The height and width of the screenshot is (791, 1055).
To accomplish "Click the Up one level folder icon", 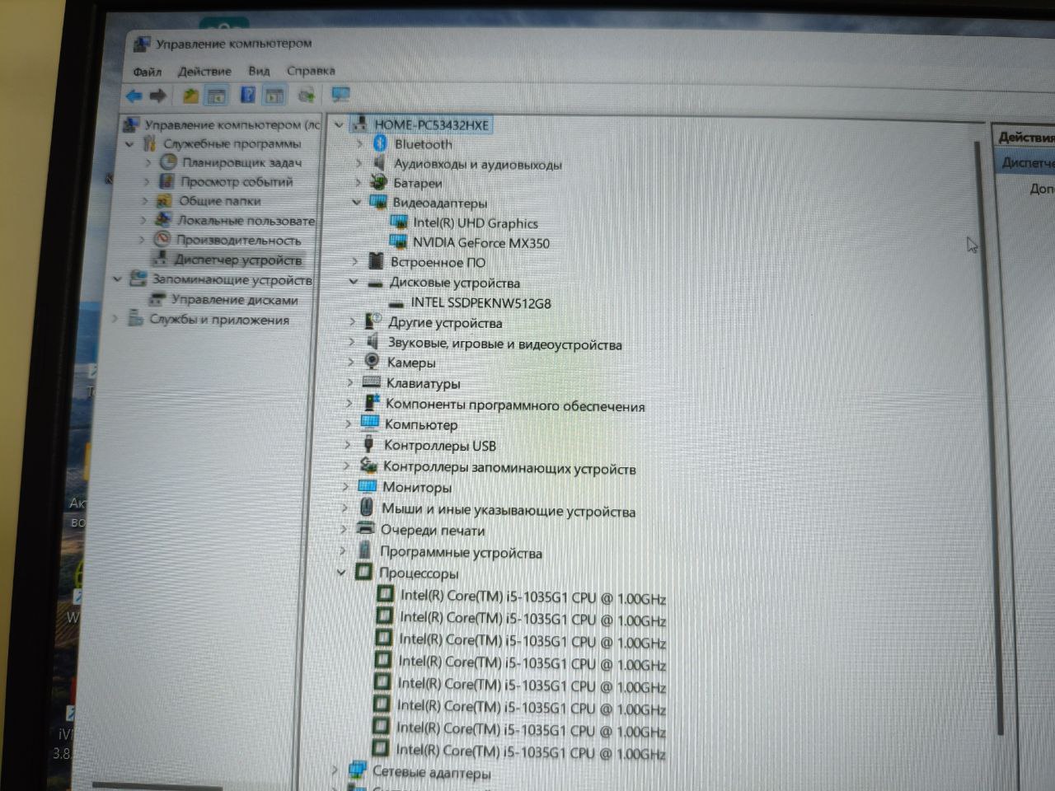I will coord(190,96).
